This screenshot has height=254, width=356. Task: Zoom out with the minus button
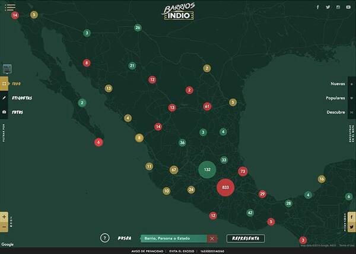coord(4,227)
